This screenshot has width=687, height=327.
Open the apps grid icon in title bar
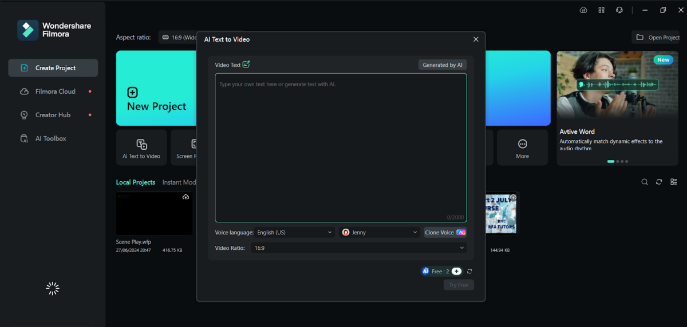[601, 10]
